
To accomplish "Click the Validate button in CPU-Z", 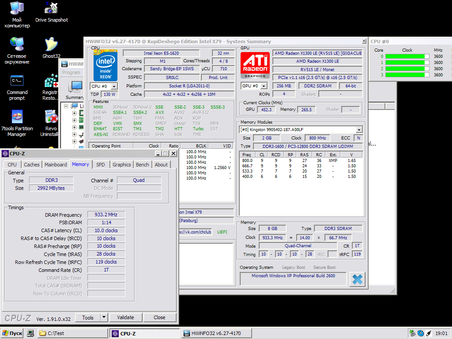I will click(125, 317).
